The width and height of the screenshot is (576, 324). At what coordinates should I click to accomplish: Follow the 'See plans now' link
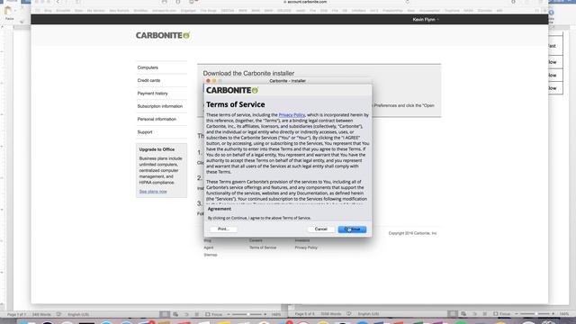tap(153, 192)
